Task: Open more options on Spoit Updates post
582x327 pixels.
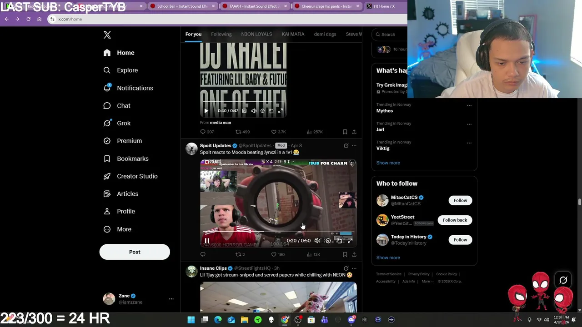Action: point(354,146)
